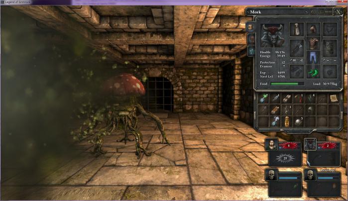The image size is (348, 201).
Task: Open the backpack tab on the sheet's left edge
Action: tap(250, 27)
